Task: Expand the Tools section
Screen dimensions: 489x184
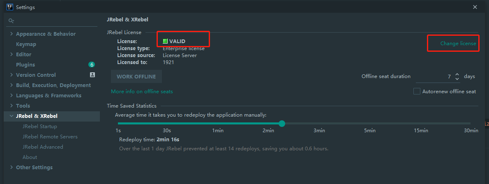Action: (x=12, y=106)
